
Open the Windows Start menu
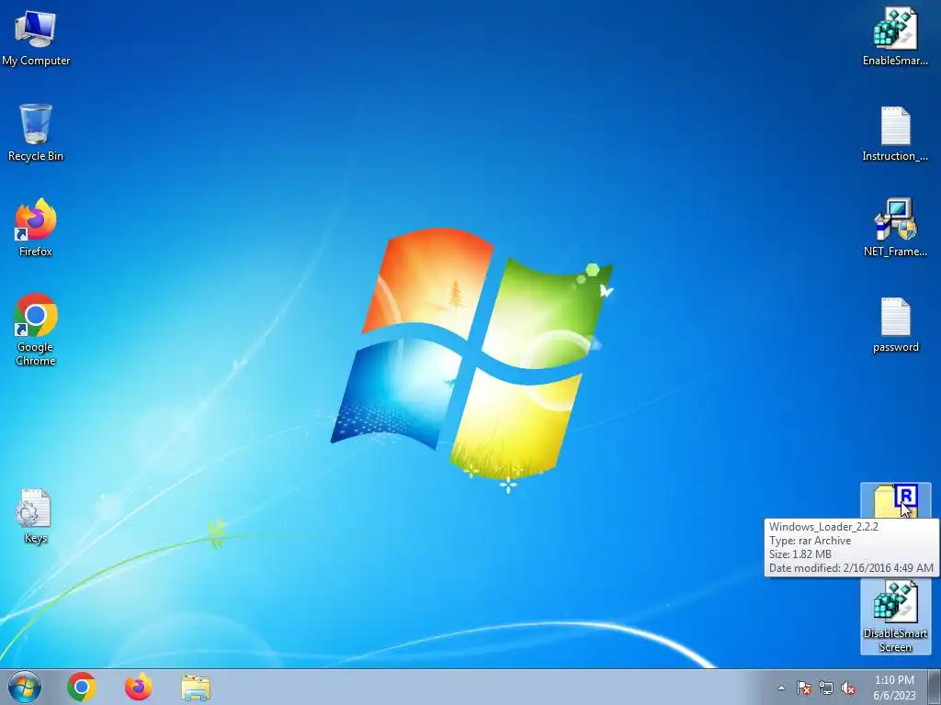[25, 687]
